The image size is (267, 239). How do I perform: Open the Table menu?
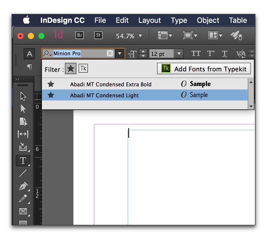pos(238,20)
